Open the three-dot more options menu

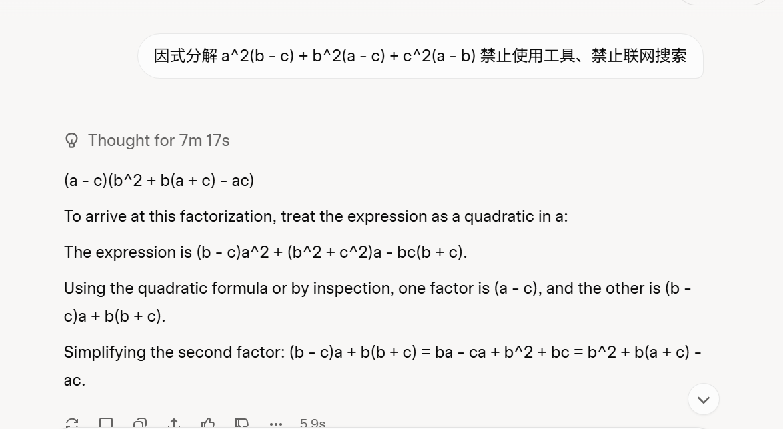tap(276, 424)
